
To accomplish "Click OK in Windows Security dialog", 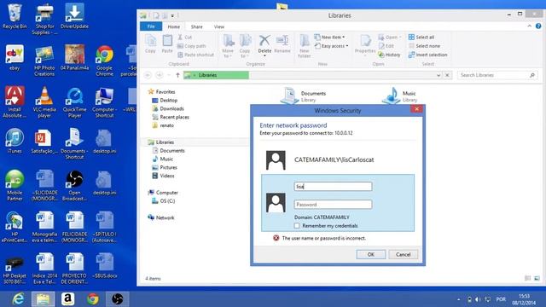I will pyautogui.click(x=371, y=254).
